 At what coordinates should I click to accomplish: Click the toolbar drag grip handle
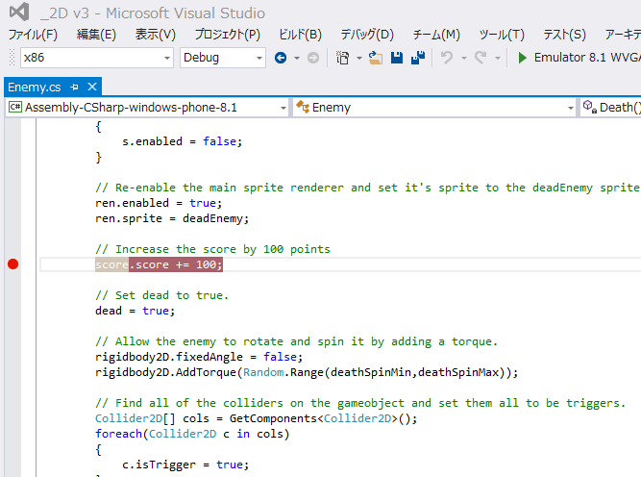12,58
